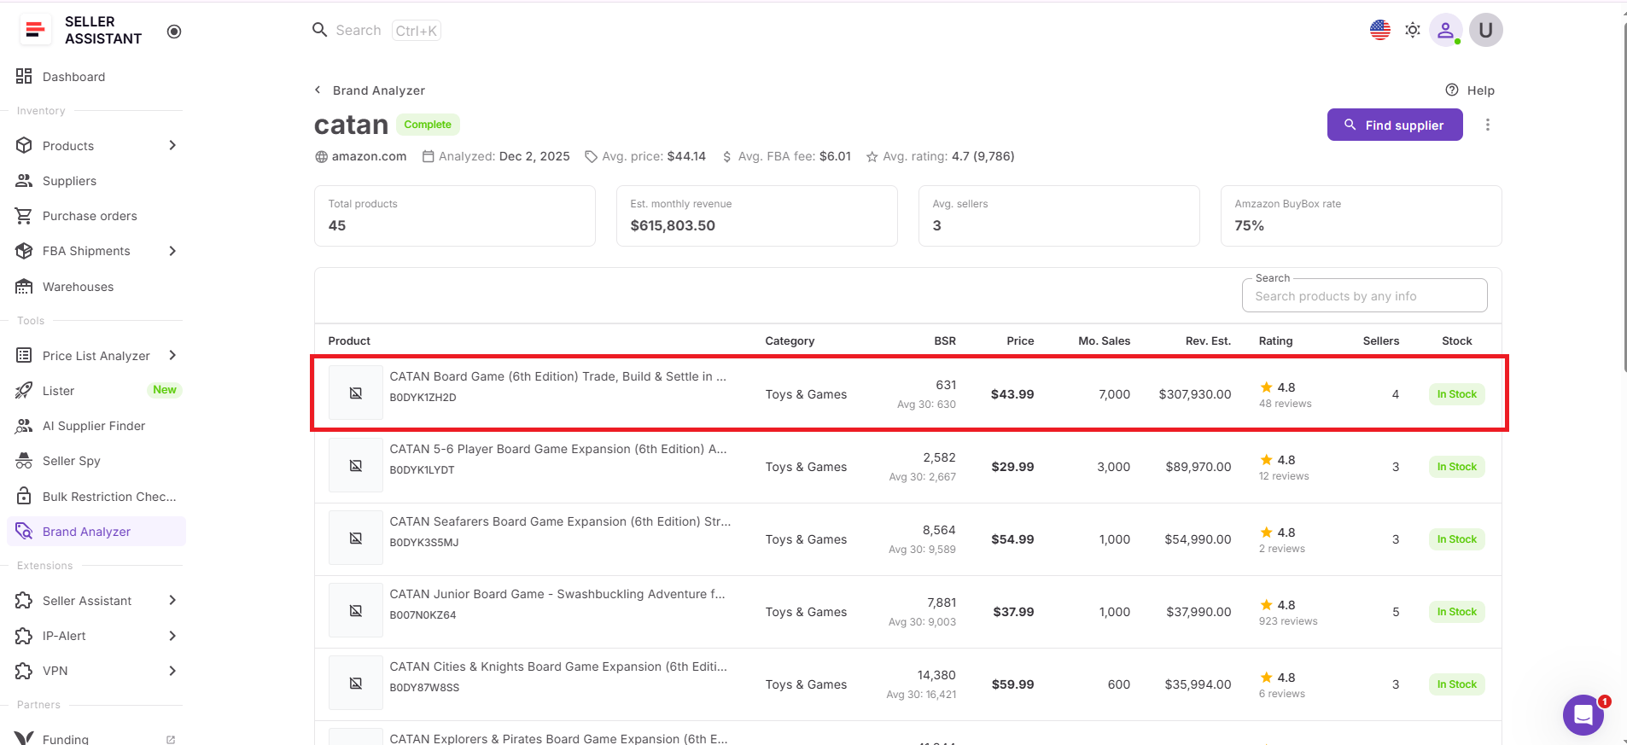Expand the IP-Alert chevron
1627x745 pixels.
172,636
